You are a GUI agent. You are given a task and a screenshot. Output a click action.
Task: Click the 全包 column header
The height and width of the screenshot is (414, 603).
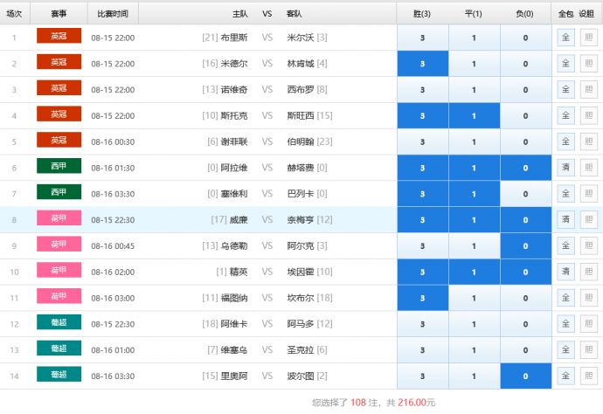pyautogui.click(x=566, y=14)
